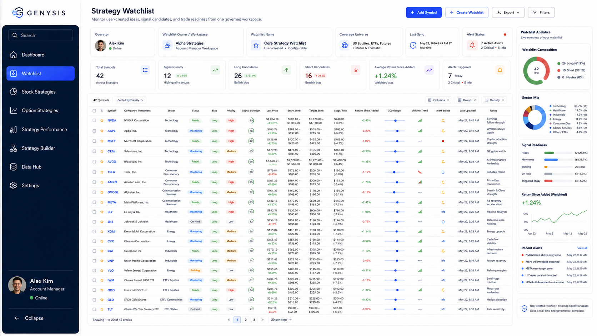Click the up arrow icon on Long Candidates card
597x336 pixels.
click(286, 70)
